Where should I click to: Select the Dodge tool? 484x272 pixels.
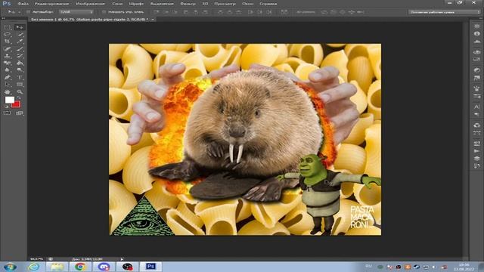coord(20,70)
